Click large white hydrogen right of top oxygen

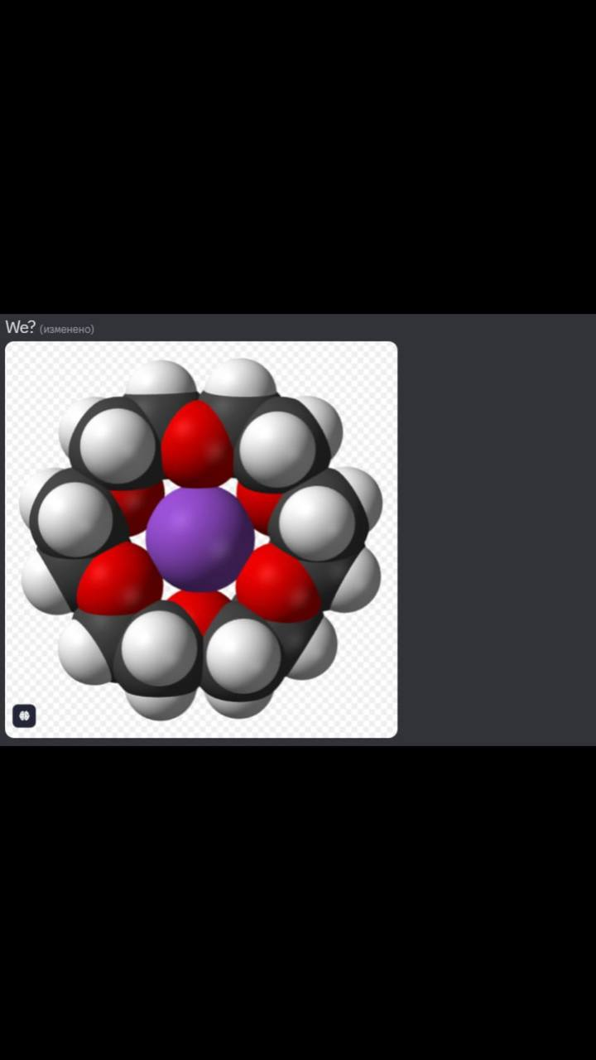click(277, 448)
